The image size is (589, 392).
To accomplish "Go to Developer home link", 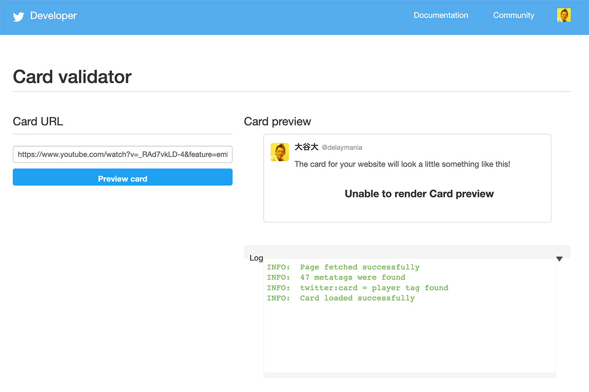I will point(53,16).
